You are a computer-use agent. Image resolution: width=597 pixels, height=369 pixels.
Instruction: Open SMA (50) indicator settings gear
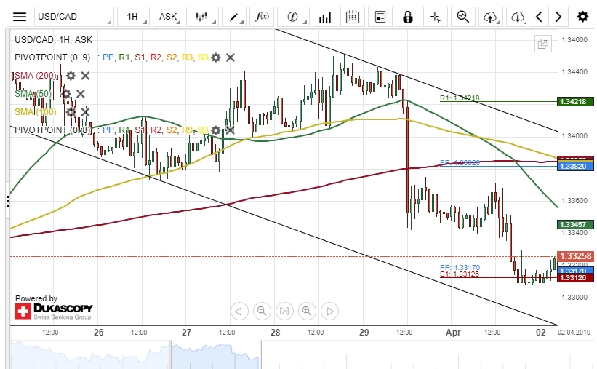point(66,93)
